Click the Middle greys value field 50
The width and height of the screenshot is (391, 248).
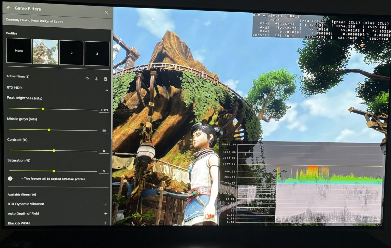point(104,131)
